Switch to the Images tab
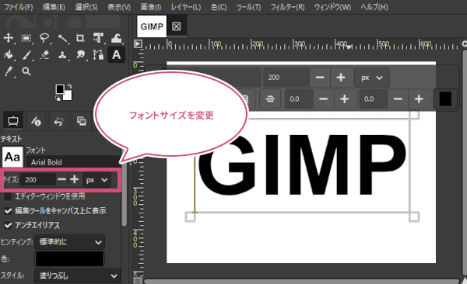The image size is (467, 284). (x=81, y=121)
